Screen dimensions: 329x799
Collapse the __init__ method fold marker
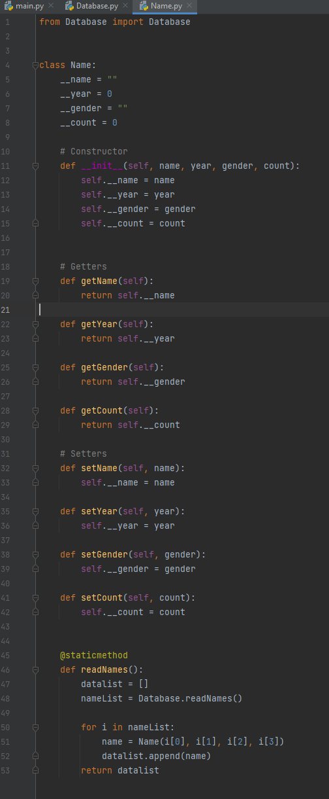(36, 166)
